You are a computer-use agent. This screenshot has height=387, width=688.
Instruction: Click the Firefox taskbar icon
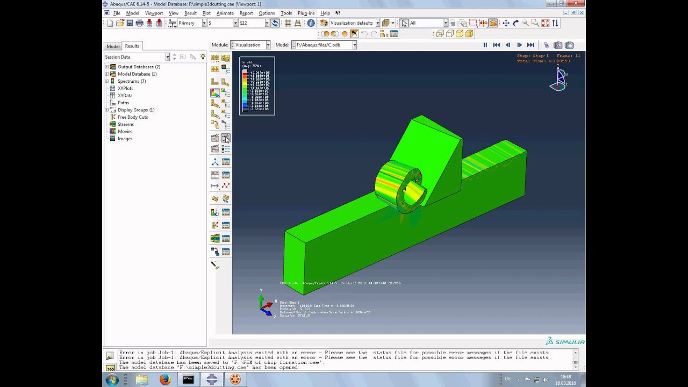165,379
